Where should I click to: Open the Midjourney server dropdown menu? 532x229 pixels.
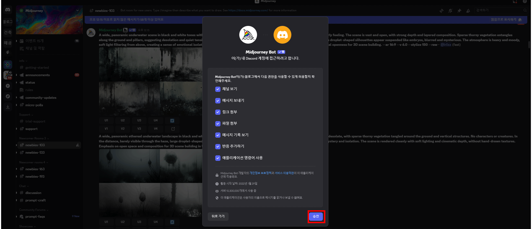[77, 10]
